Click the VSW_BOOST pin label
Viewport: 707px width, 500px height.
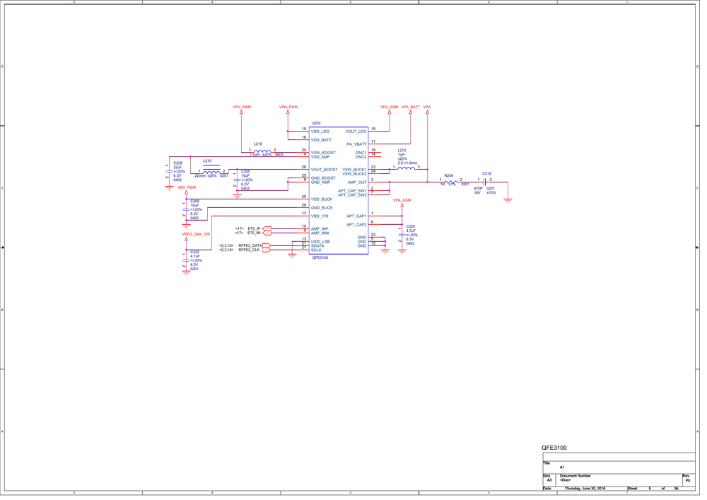click(x=323, y=153)
